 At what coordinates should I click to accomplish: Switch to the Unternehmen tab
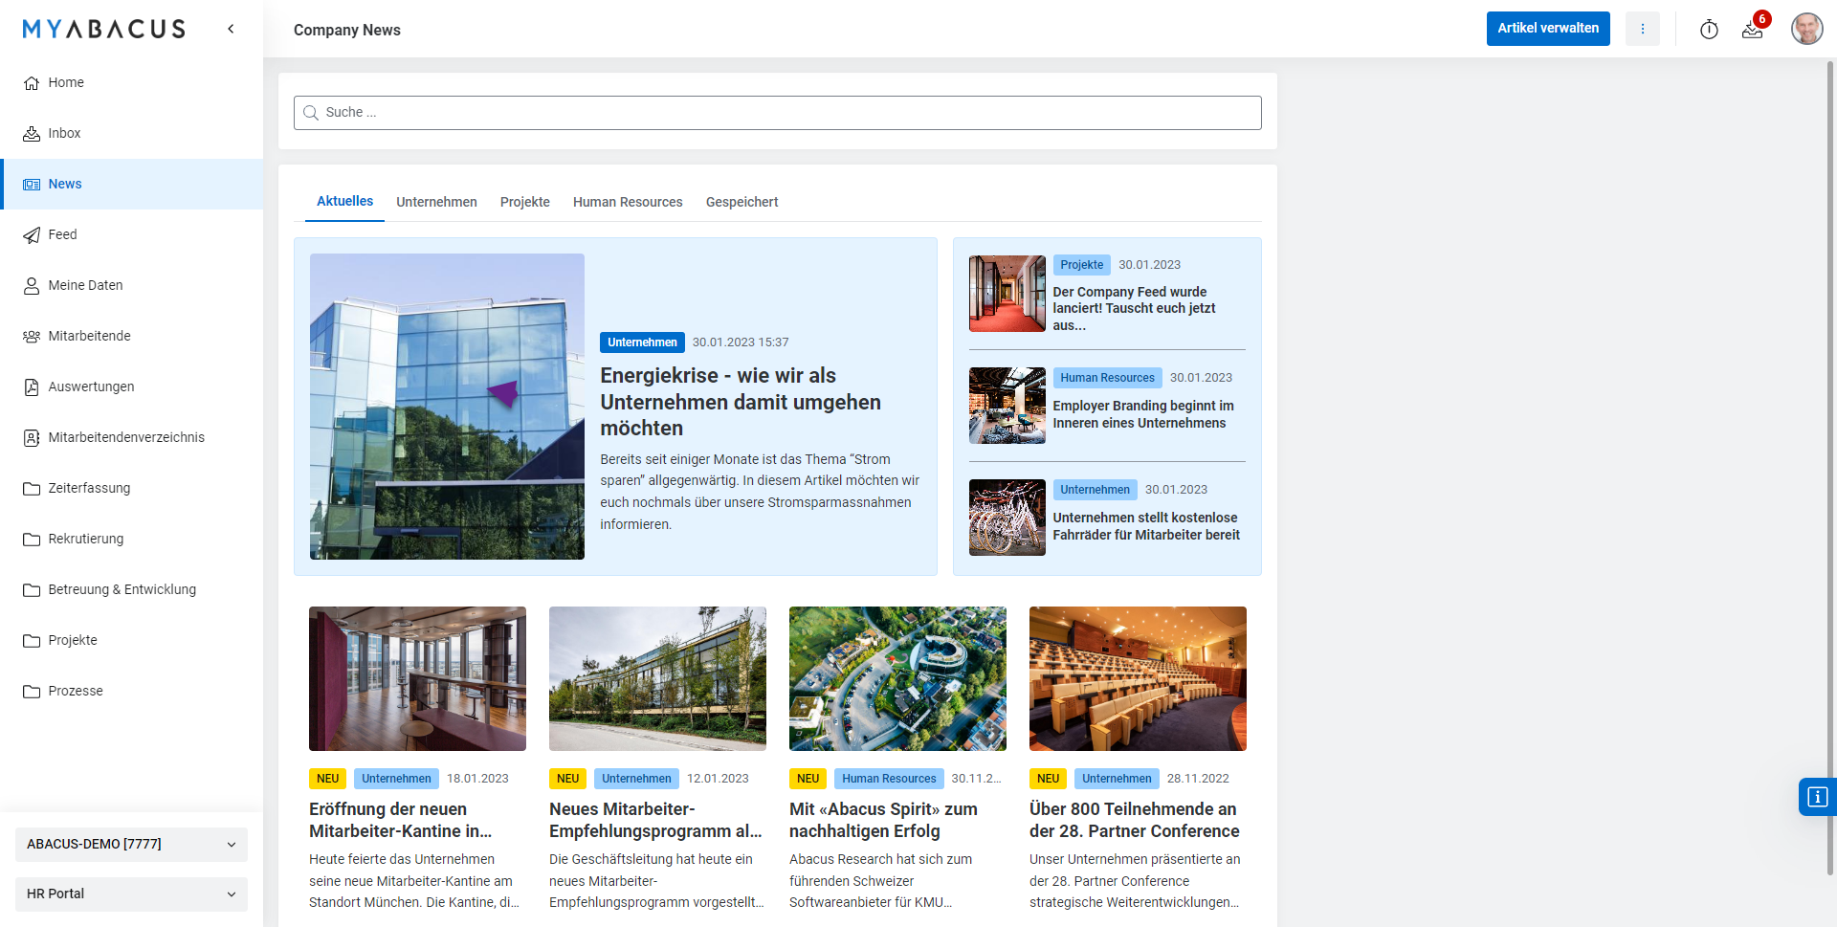[x=436, y=202]
